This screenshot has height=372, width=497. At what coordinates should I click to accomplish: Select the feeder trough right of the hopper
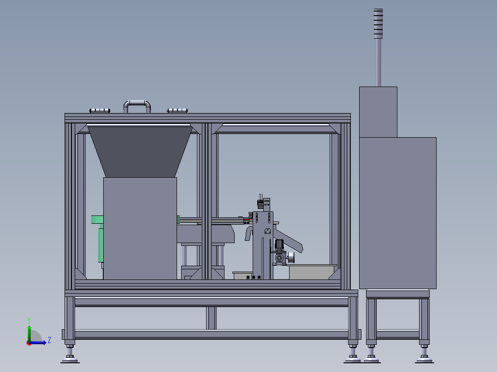tap(206, 233)
